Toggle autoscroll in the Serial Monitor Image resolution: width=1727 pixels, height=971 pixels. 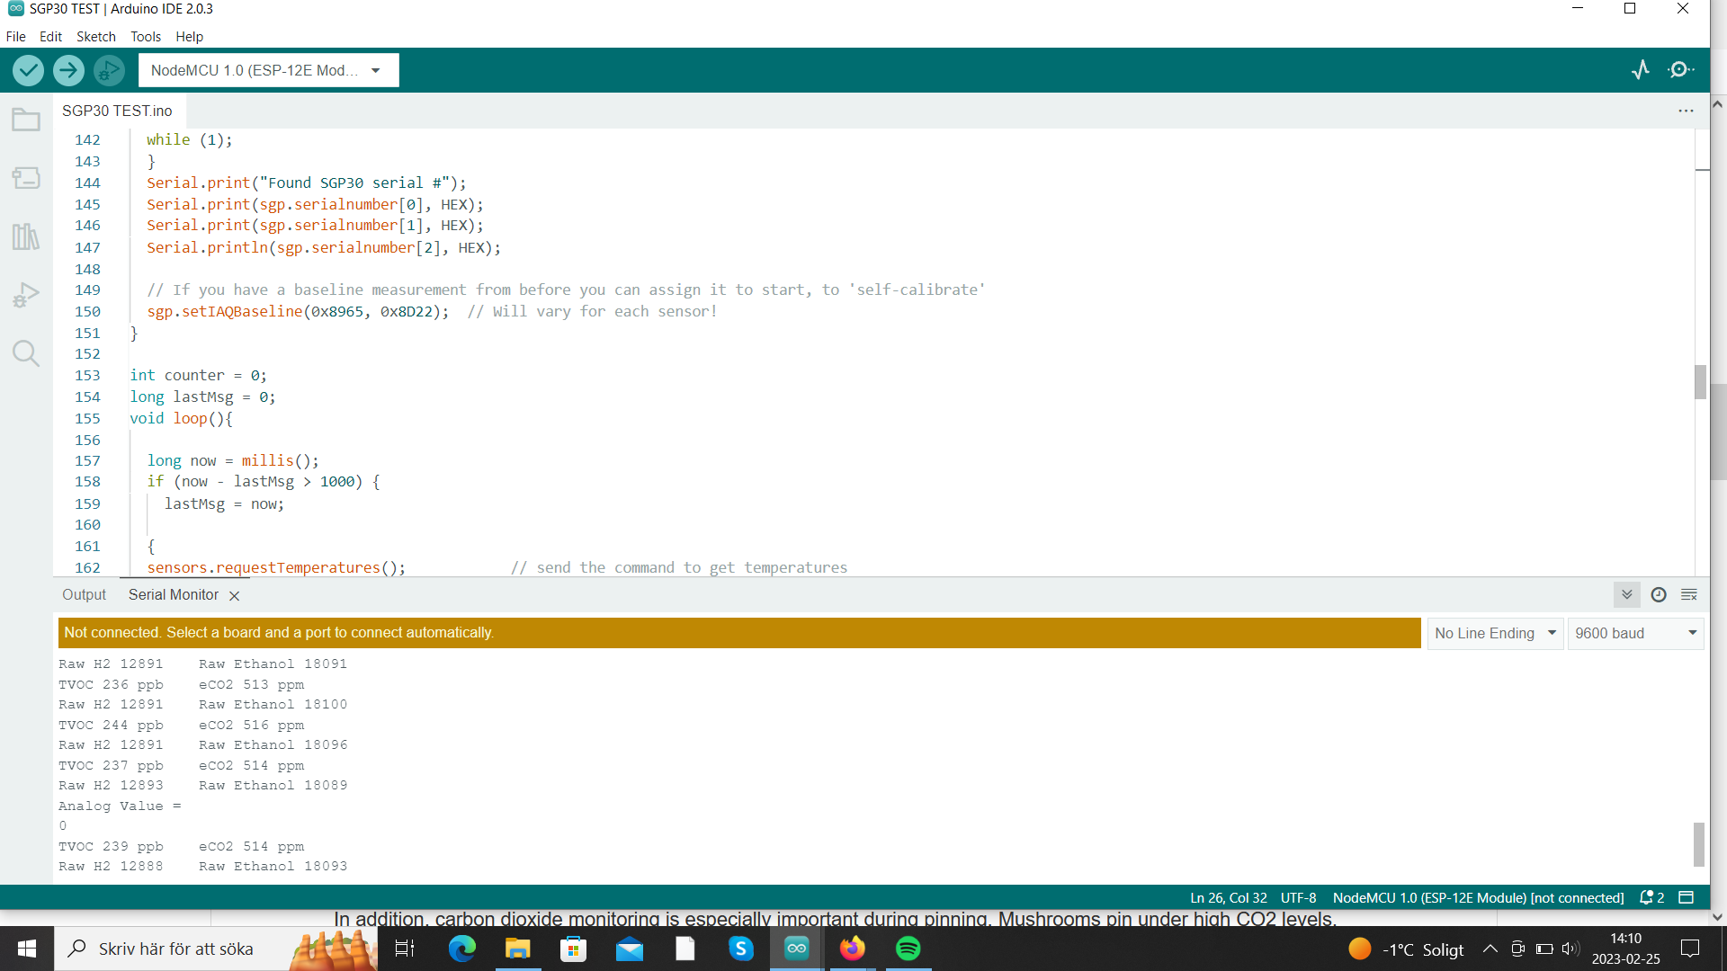[x=1626, y=594]
